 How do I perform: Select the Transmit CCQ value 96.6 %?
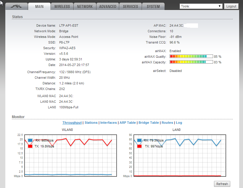pyautogui.click(x=175, y=42)
